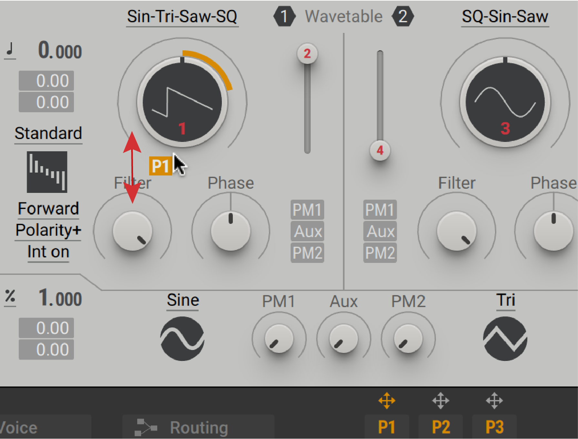578x439 pixels.
Task: Click the move handle above P3
Action: [x=494, y=401]
